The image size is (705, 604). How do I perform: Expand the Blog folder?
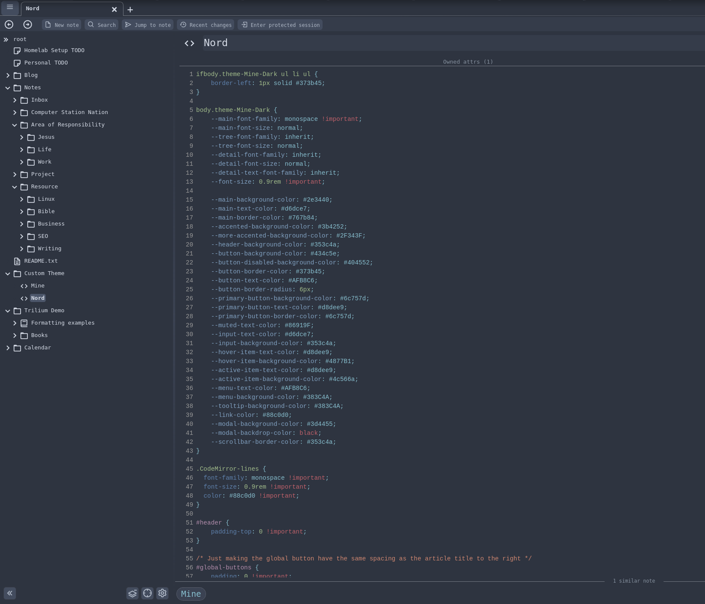pyautogui.click(x=8, y=75)
